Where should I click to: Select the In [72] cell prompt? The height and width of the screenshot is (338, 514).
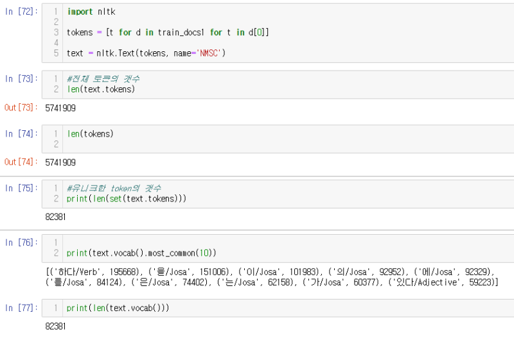(x=19, y=12)
